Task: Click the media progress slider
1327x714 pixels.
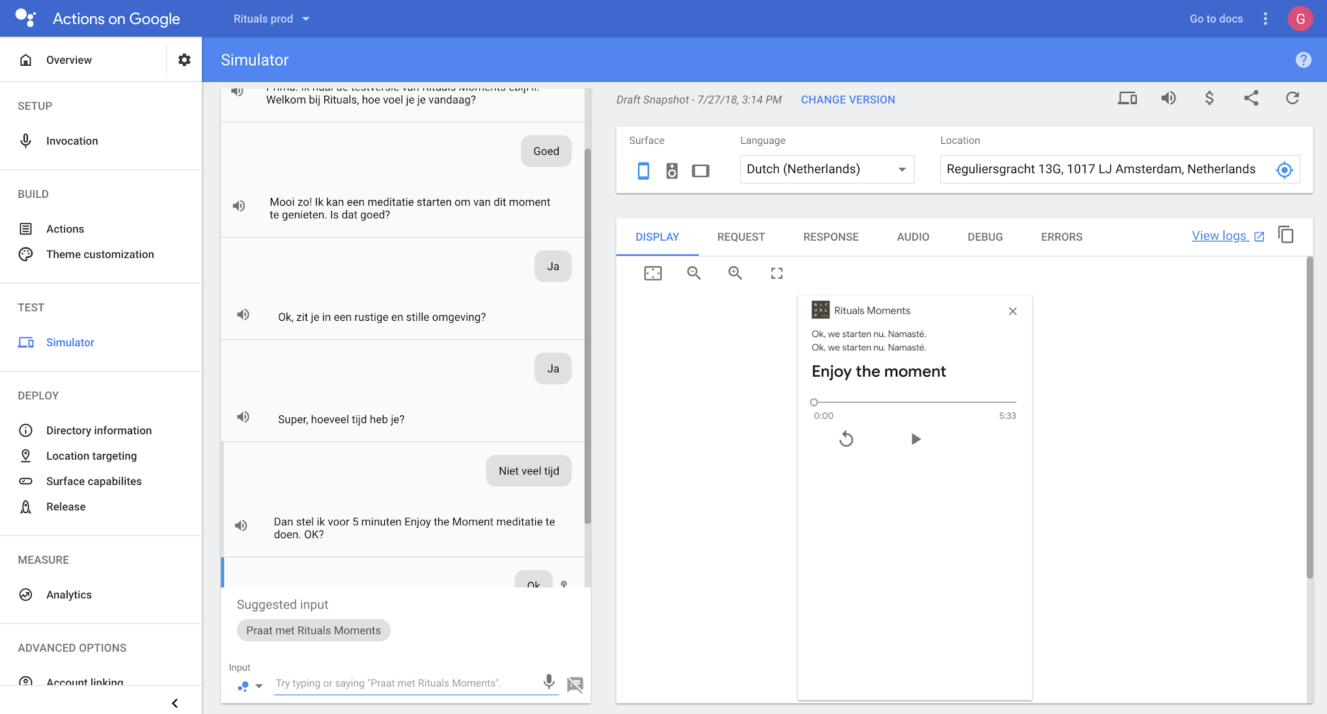Action: (x=915, y=402)
